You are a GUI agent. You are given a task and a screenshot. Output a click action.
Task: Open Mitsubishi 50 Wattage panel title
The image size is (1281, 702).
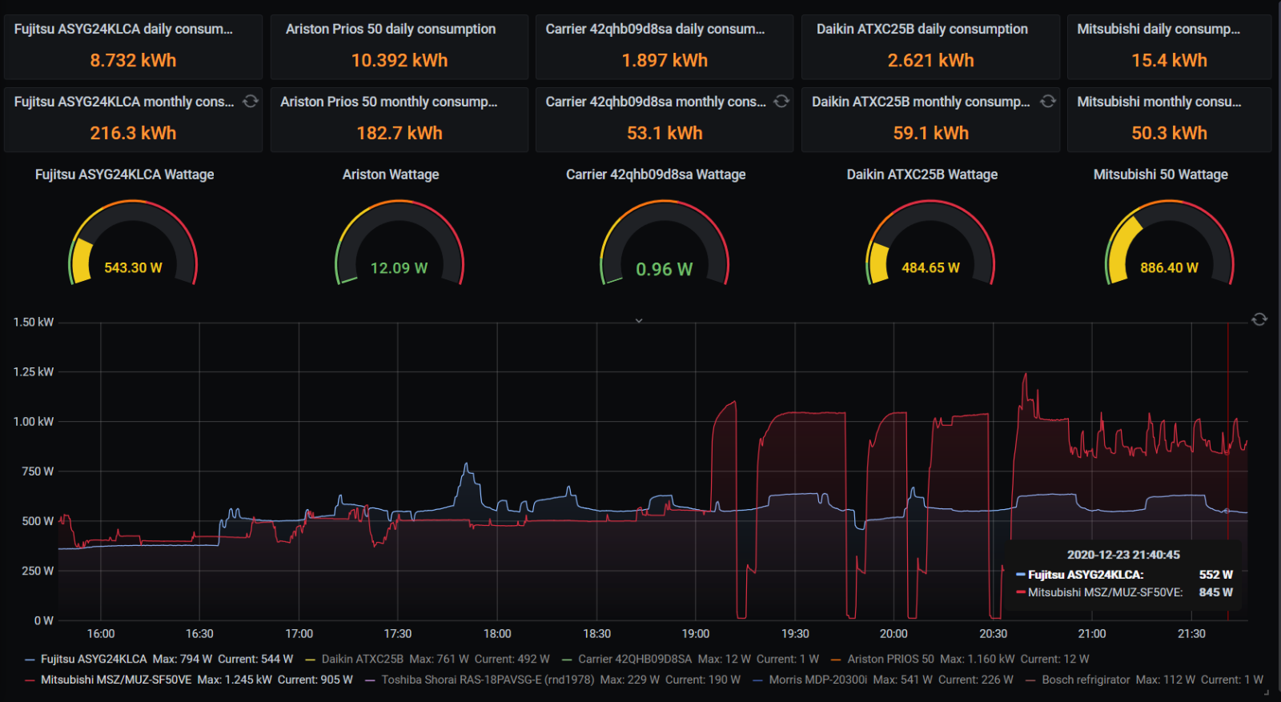click(x=1161, y=174)
